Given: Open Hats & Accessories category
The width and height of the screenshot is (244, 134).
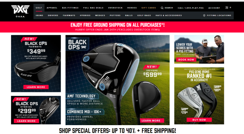Looking at the screenshot, I should 168,15.
